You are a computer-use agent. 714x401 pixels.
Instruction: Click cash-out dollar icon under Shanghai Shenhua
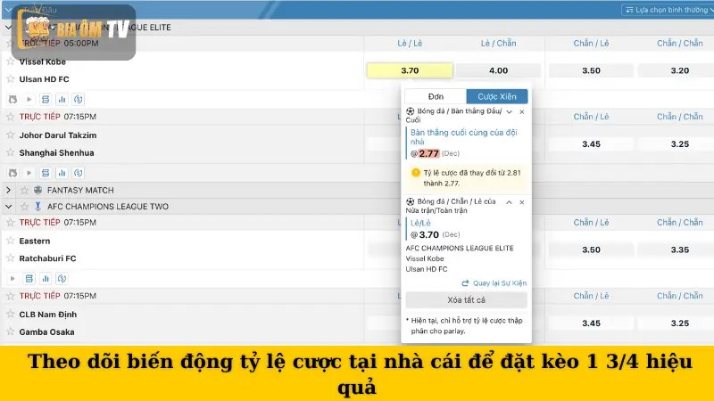point(79,173)
